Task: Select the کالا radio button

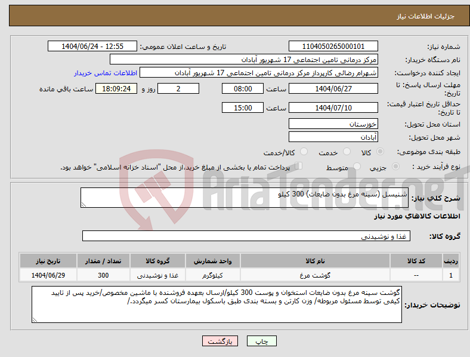Action: 380,152
